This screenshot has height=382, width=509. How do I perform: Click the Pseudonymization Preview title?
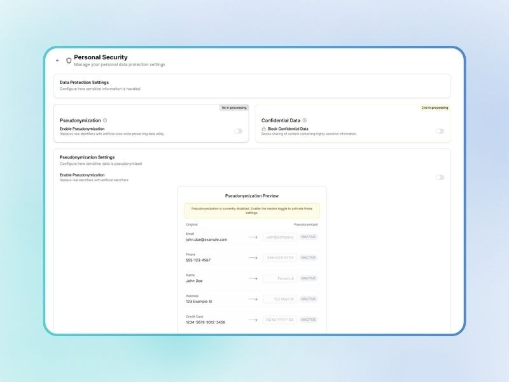(x=252, y=196)
